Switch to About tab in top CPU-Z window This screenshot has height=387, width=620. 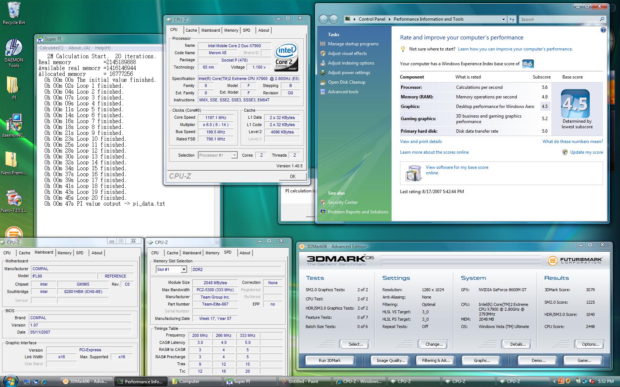tap(263, 30)
